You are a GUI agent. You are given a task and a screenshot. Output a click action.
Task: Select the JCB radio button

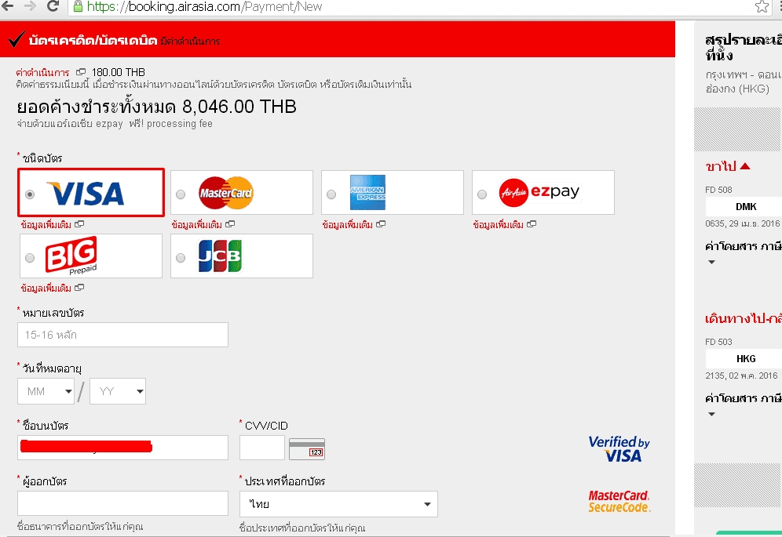(x=181, y=258)
